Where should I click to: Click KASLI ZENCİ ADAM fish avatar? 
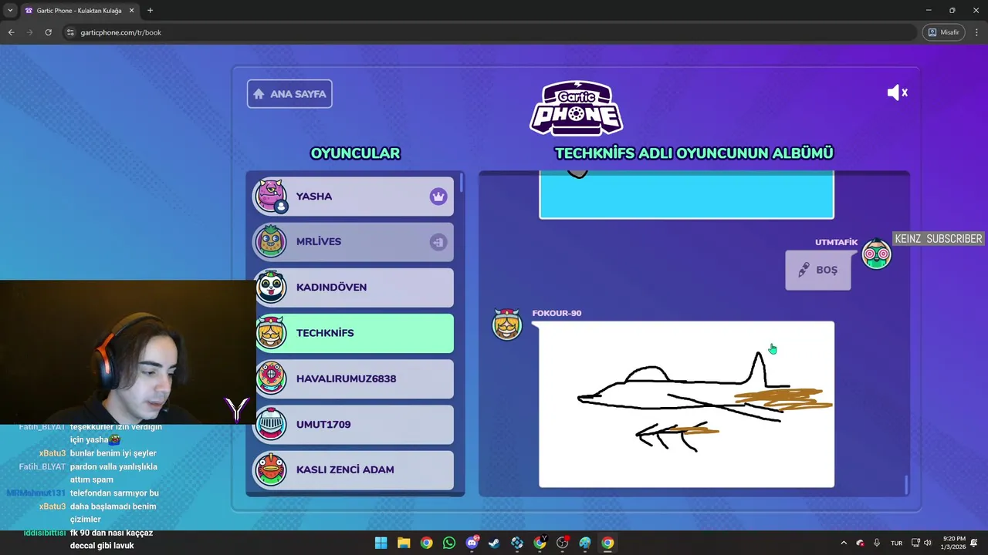click(x=271, y=469)
